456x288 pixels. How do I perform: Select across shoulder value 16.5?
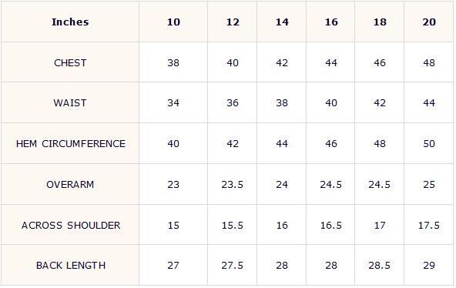[330, 225]
